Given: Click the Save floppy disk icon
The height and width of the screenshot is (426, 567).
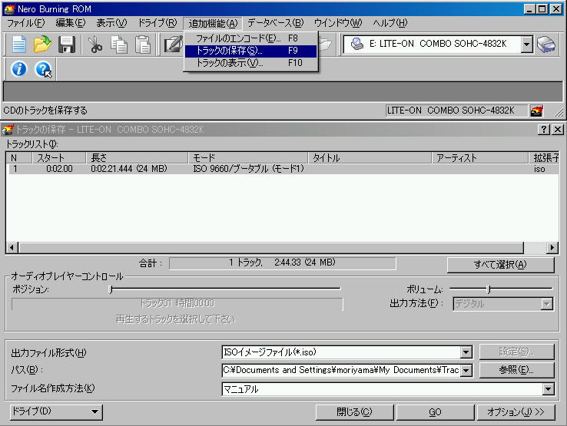Looking at the screenshot, I should point(67,45).
